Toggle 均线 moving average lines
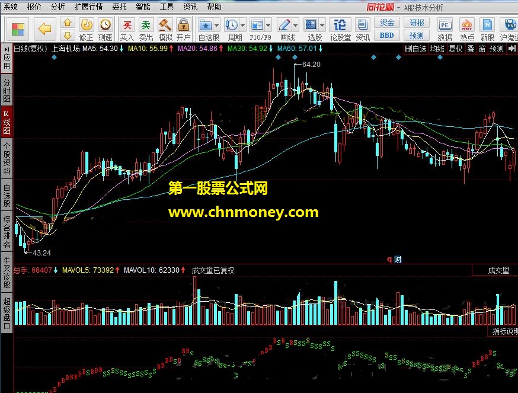Screen dimensions: 518x393 tap(437, 49)
